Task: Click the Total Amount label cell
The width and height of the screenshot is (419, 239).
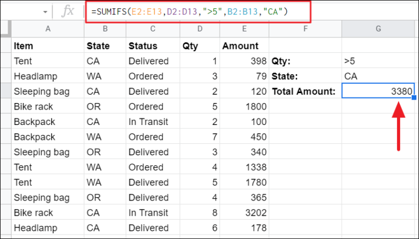Action: click(x=305, y=91)
